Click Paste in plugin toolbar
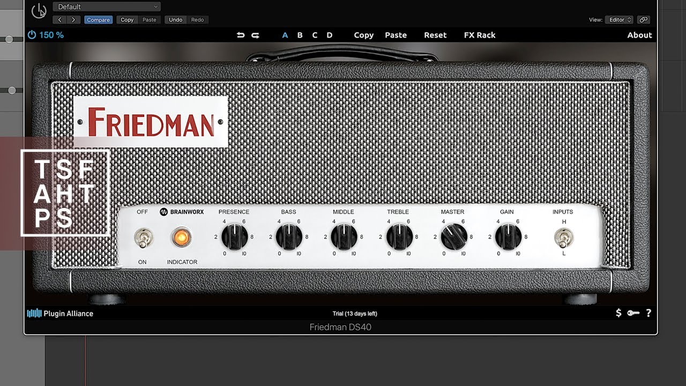Image resolution: width=686 pixels, height=386 pixels. 396,35
